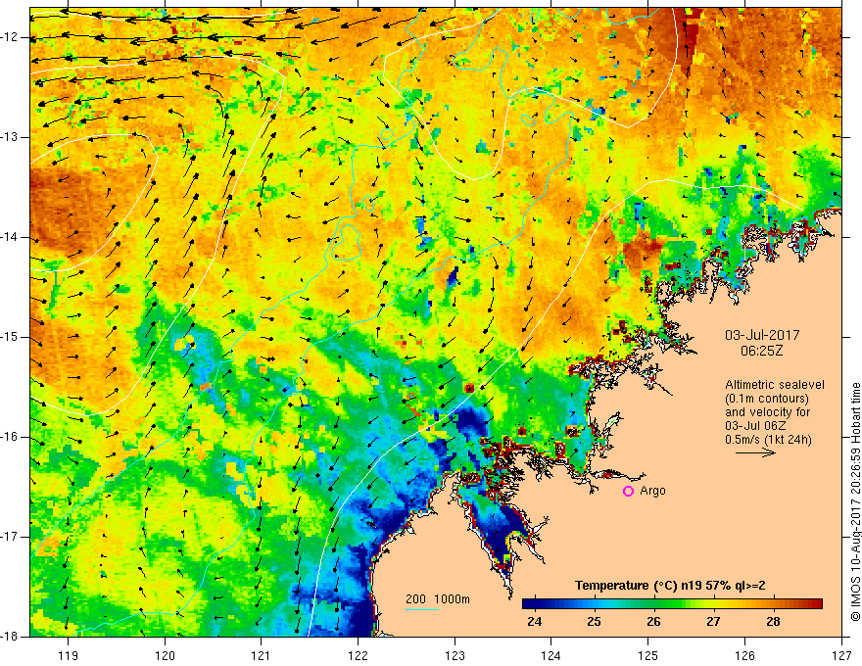Click the longitude axis label '127'
862x666 pixels.
click(841, 655)
